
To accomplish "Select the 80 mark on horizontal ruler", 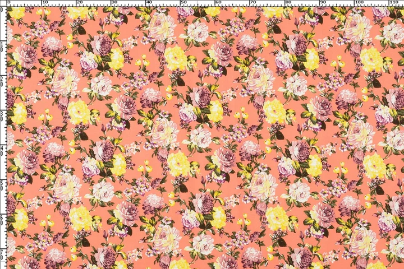I will click(x=288, y=2).
